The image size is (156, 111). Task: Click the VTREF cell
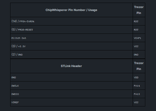(72, 102)
